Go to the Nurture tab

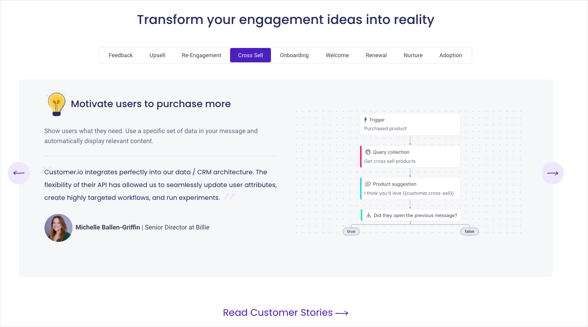(413, 55)
